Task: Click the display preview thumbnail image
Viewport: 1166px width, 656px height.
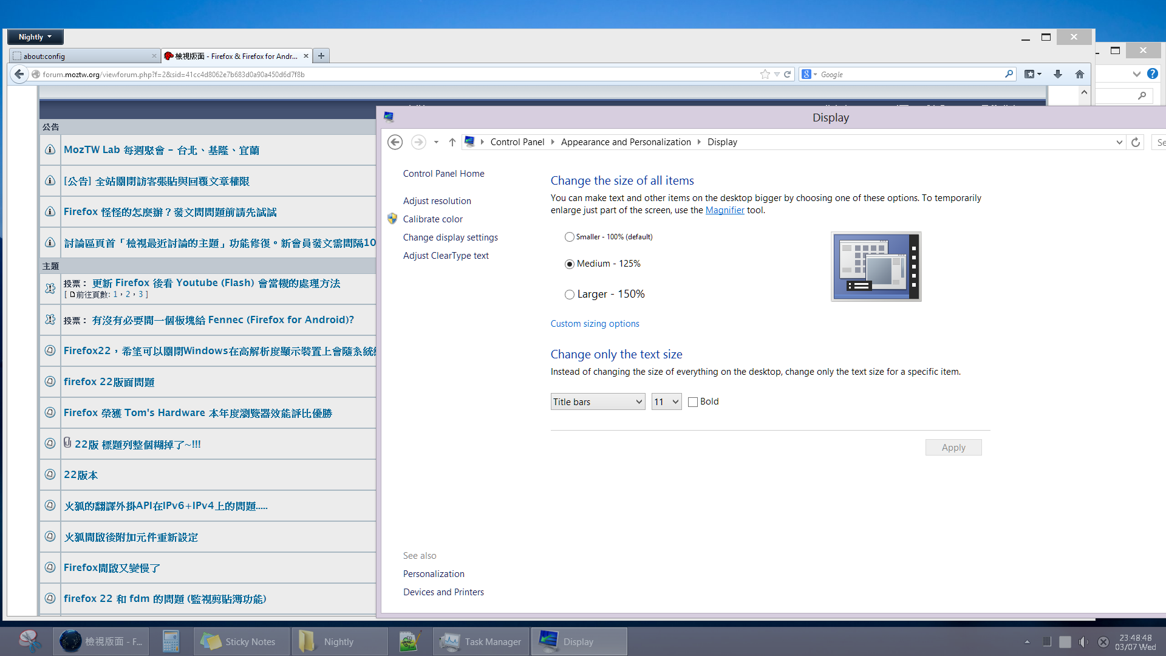Action: pos(876,266)
